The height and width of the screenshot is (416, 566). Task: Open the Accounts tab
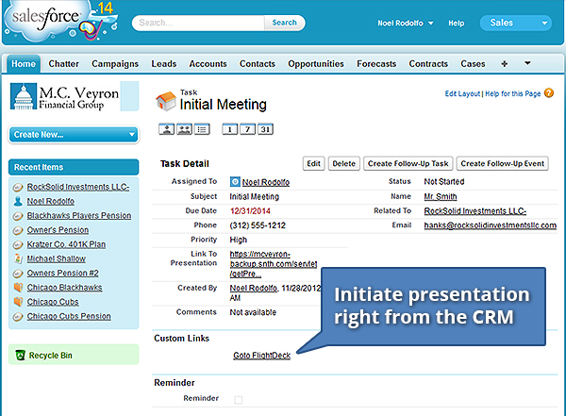click(x=208, y=64)
